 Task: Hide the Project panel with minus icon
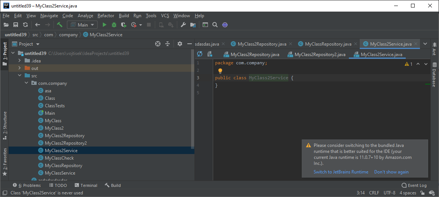[190, 44]
